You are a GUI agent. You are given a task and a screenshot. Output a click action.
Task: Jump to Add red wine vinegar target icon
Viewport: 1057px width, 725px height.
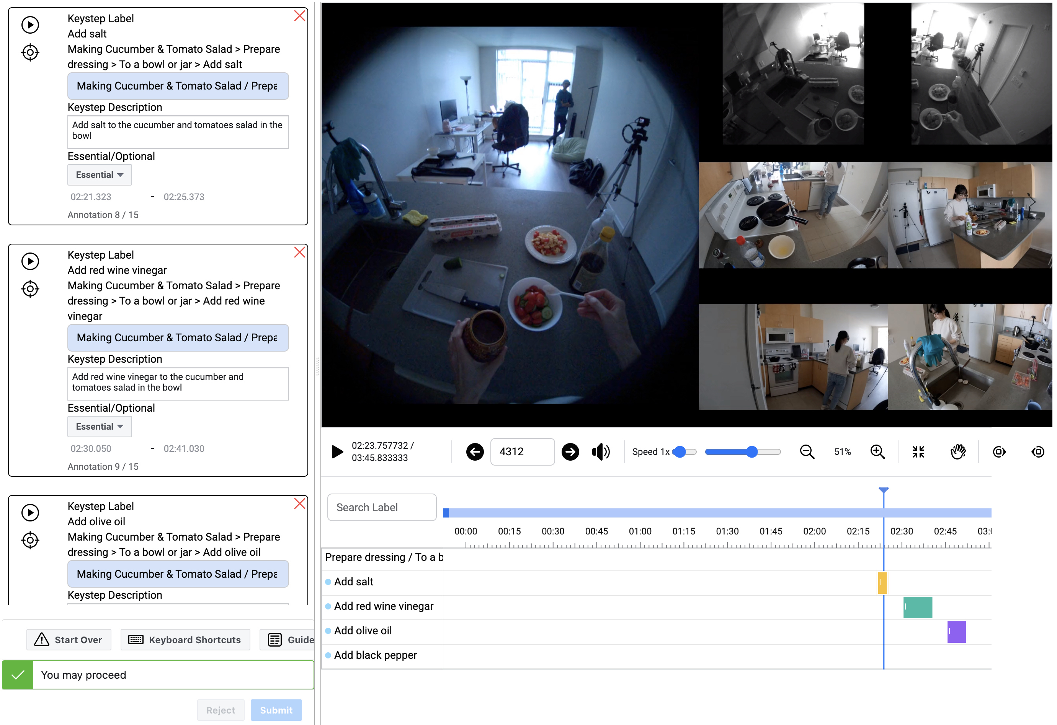tap(30, 288)
